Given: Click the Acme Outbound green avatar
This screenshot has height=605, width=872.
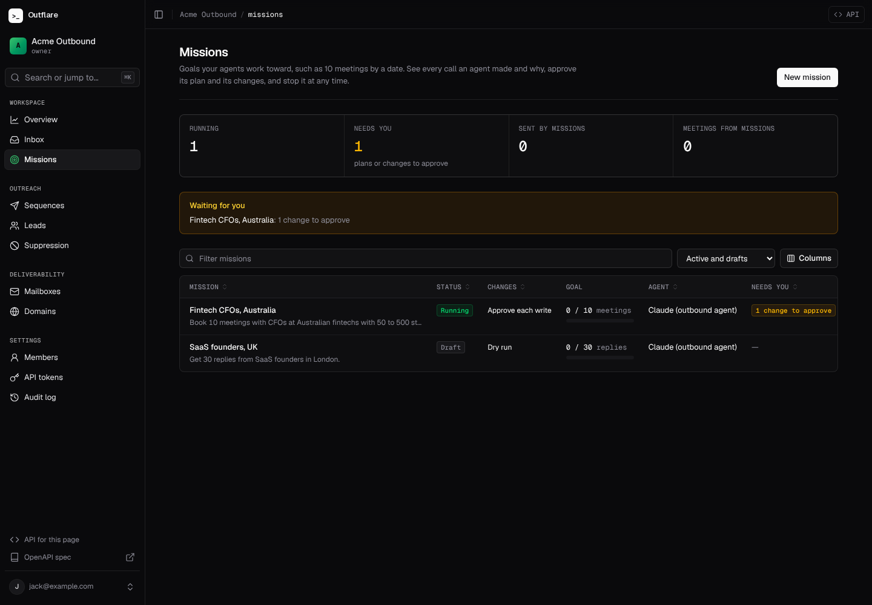Looking at the screenshot, I should coord(18,45).
